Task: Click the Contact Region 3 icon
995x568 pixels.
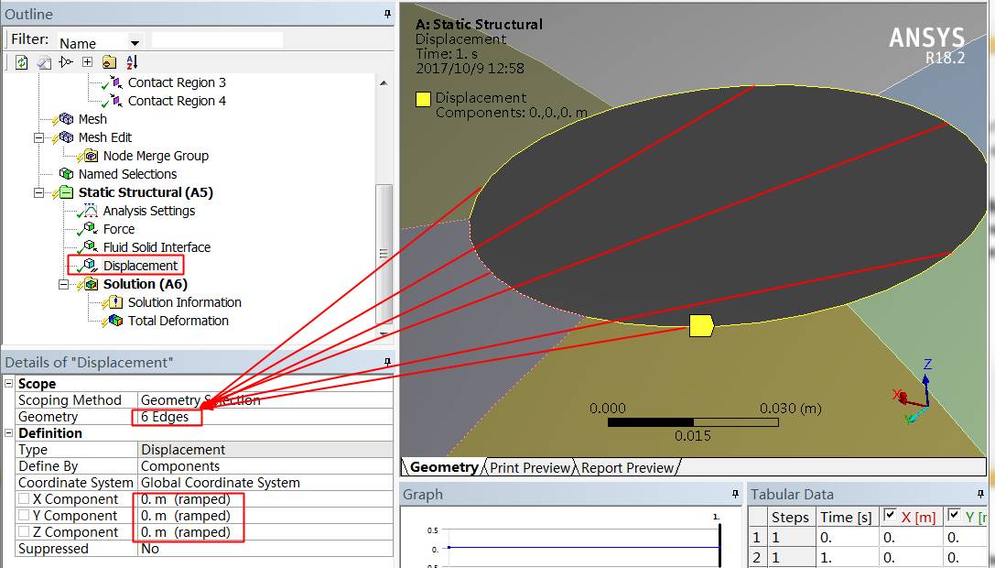Action: [x=116, y=82]
